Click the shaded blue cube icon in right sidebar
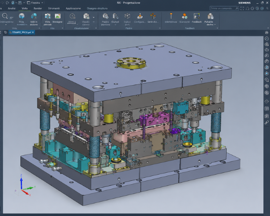 click(266, 67)
